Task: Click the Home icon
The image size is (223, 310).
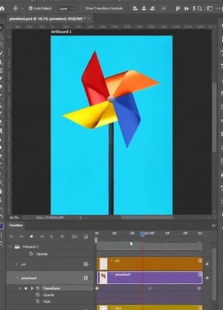Action: [2, 8]
